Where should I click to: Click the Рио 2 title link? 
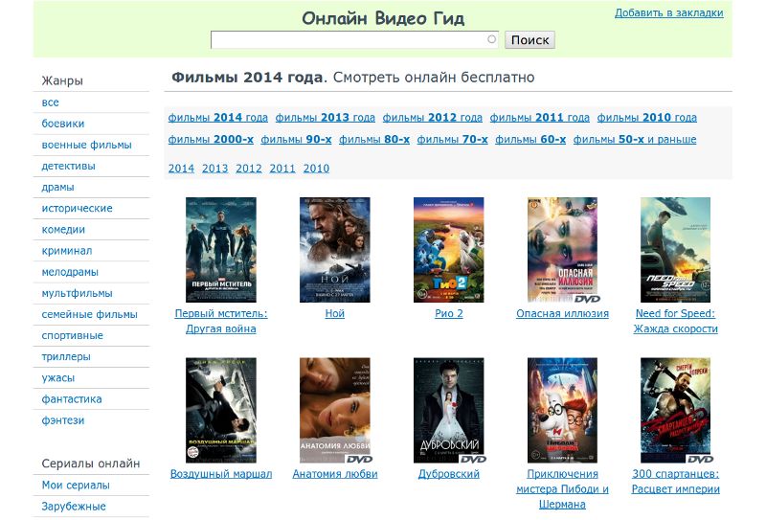click(x=448, y=314)
